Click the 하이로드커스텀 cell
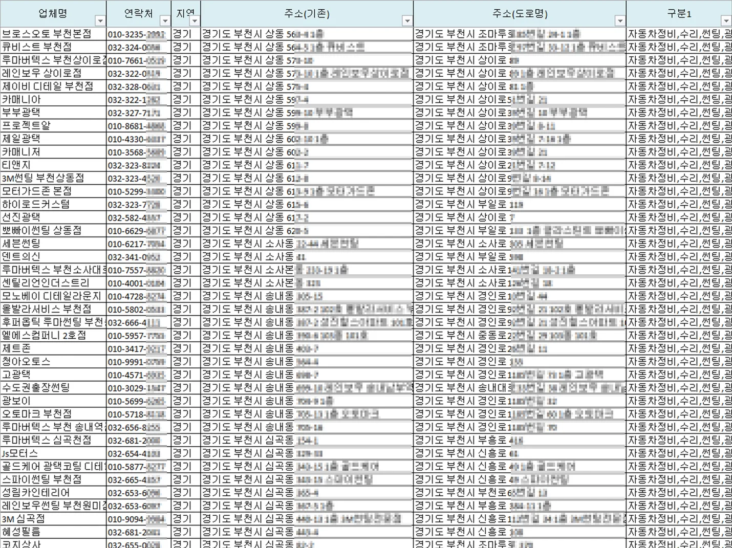 (53, 204)
